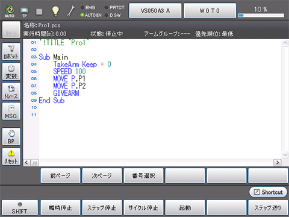This screenshot has height=217, width=289.
Task: Open the 変数 variables panel
Action: [11, 72]
